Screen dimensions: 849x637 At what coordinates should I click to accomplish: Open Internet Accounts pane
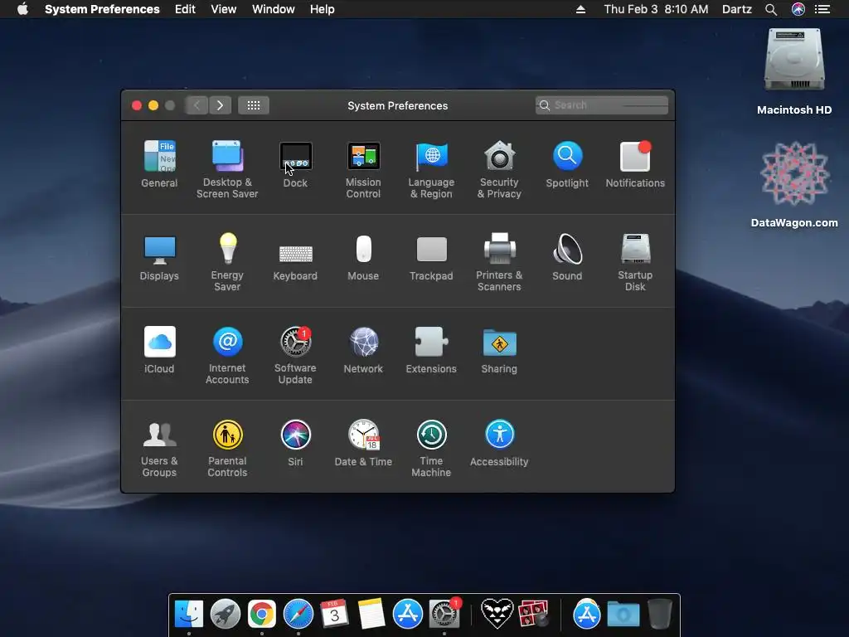pyautogui.click(x=227, y=355)
